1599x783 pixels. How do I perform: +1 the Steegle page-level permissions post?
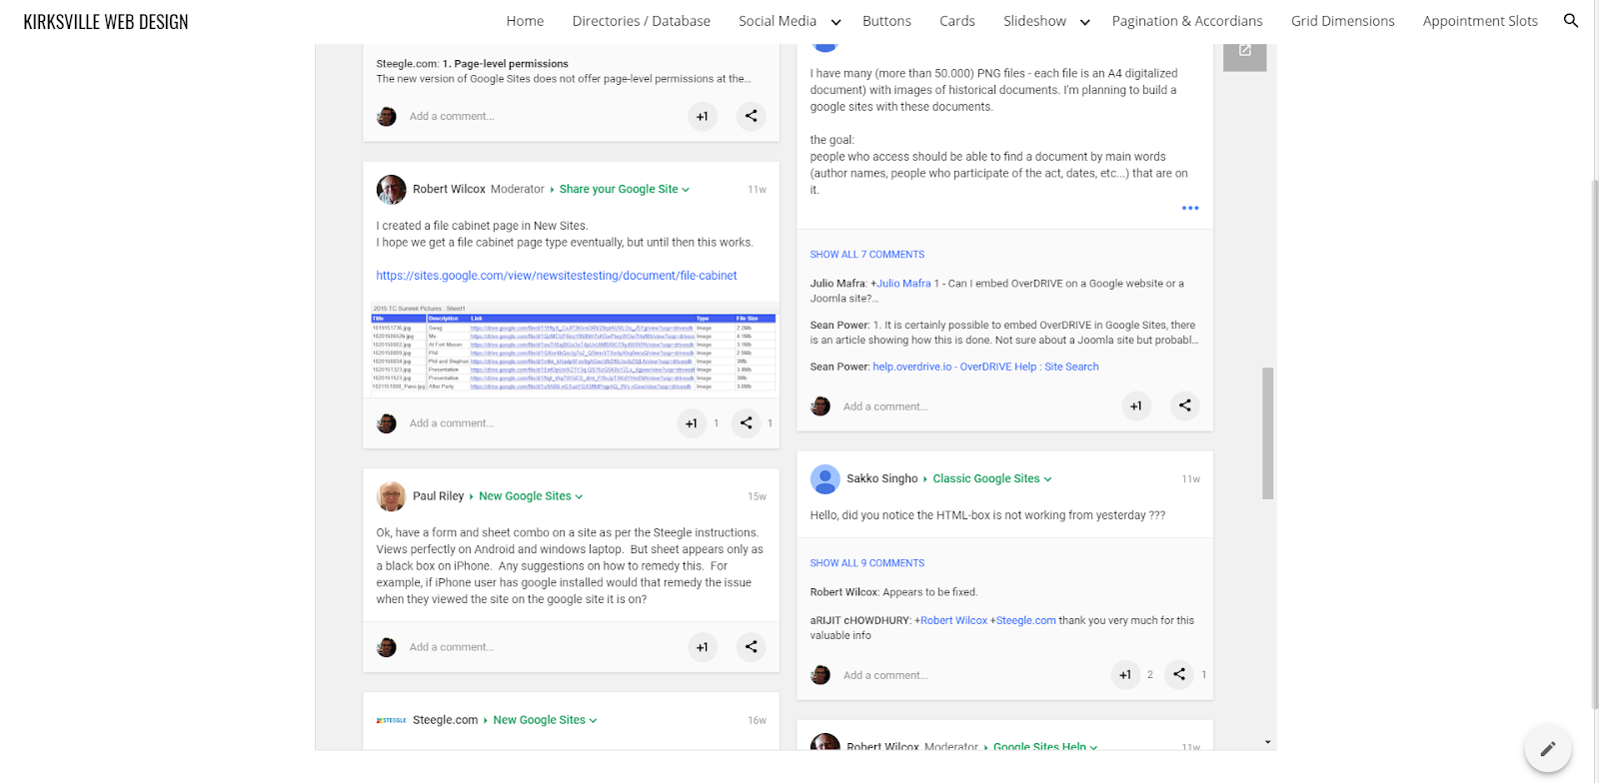(703, 117)
